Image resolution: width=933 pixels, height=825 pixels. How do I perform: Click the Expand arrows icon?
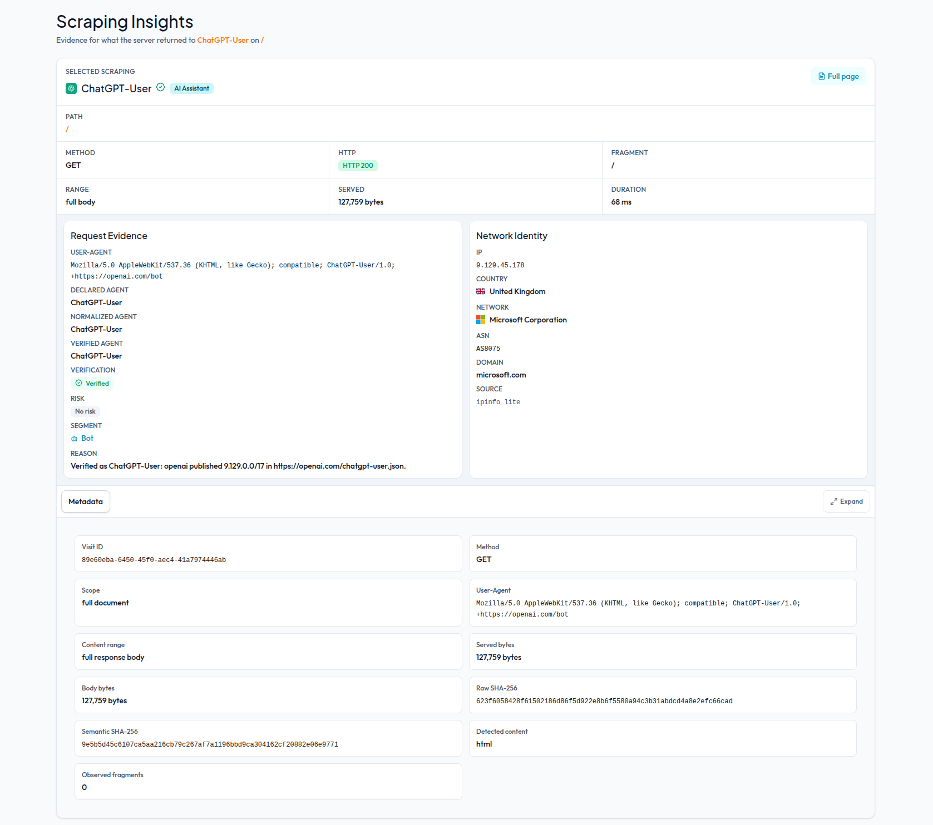tap(834, 501)
